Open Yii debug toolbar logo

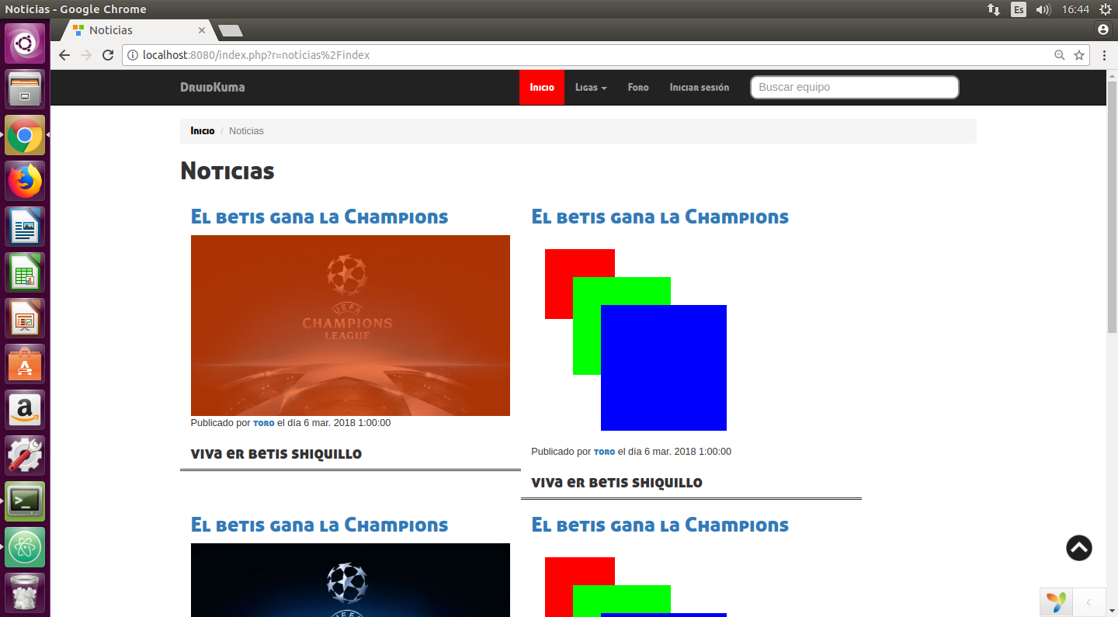(1056, 602)
